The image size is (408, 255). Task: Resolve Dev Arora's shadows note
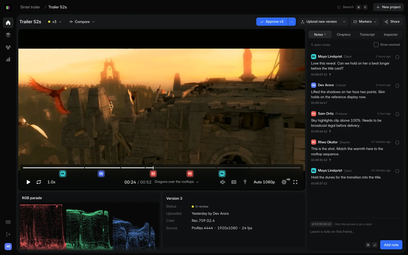[x=397, y=86]
